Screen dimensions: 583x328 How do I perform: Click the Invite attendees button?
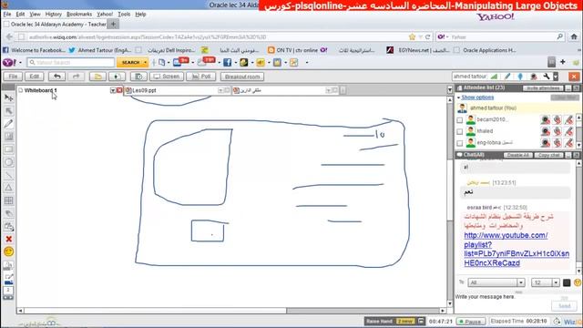pyautogui.click(x=543, y=88)
